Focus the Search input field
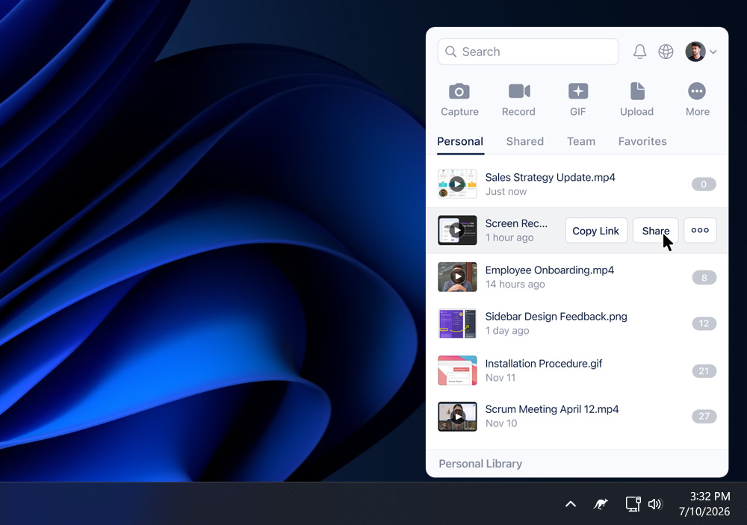 [x=528, y=52]
